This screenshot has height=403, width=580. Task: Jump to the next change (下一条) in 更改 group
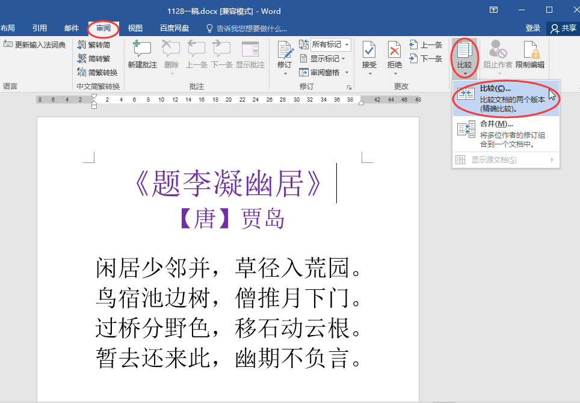click(426, 58)
